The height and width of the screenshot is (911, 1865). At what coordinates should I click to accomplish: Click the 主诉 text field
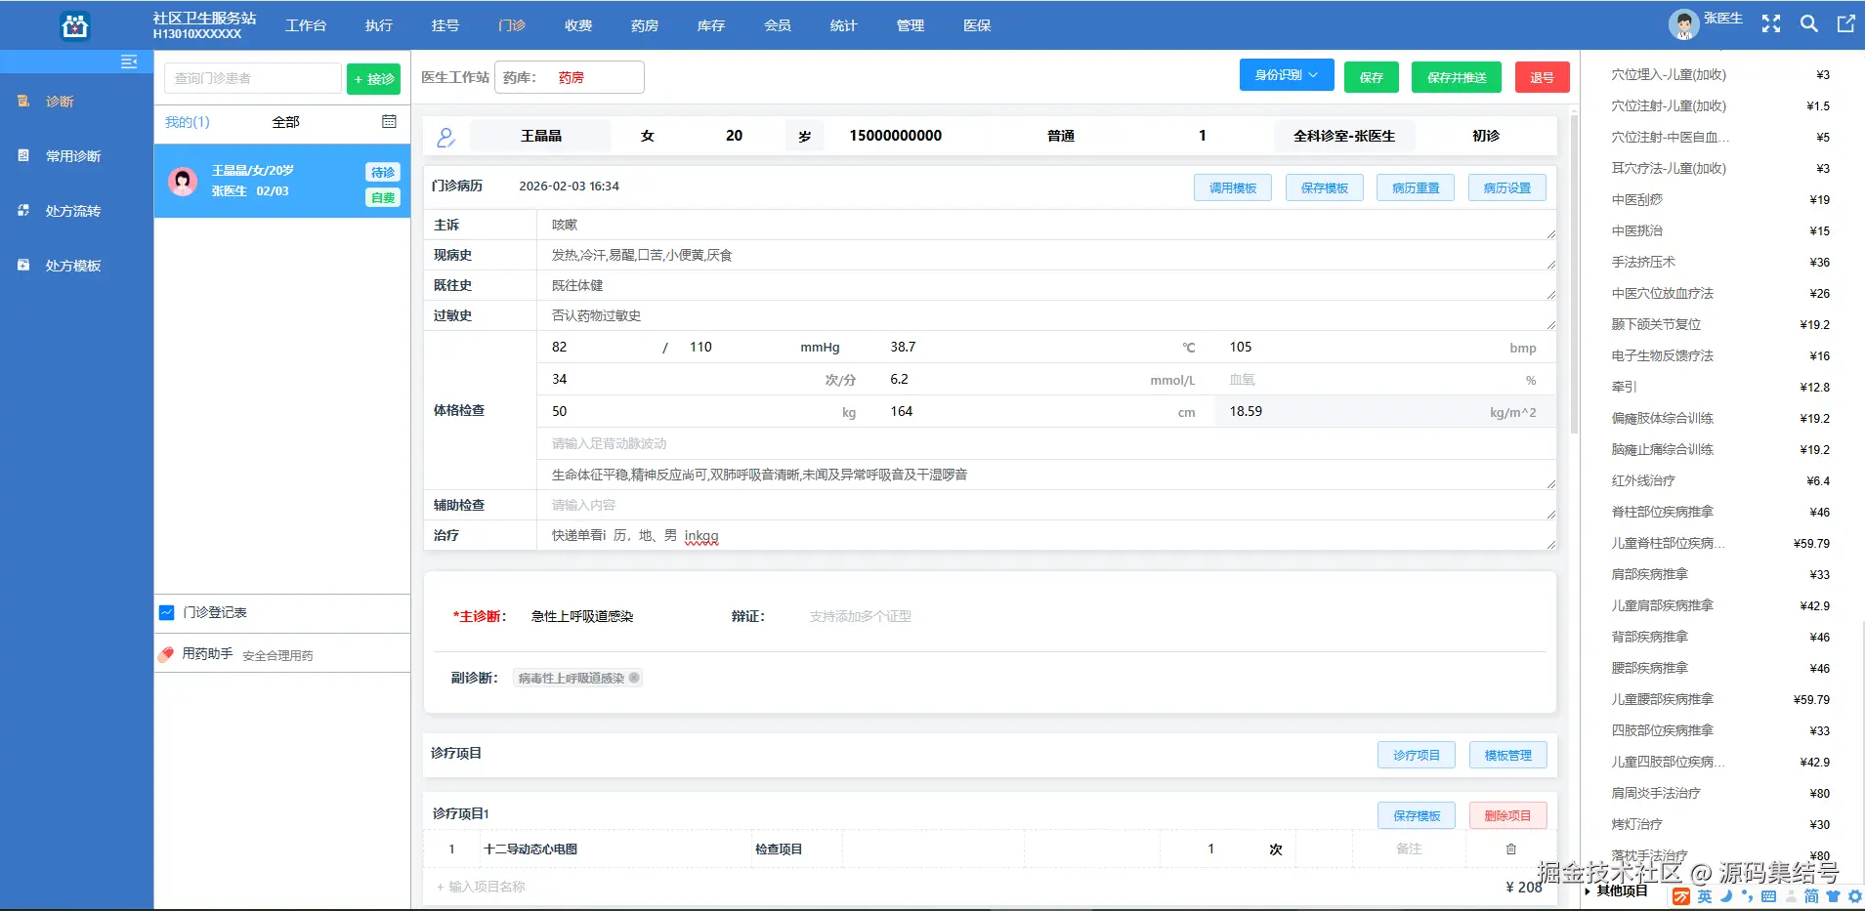1046,225
